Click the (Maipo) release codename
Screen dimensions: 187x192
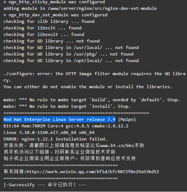coord(127,119)
